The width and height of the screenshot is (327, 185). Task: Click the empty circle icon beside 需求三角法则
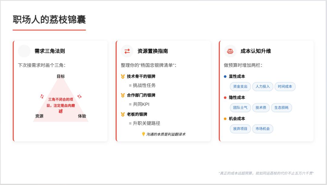tap(24, 51)
